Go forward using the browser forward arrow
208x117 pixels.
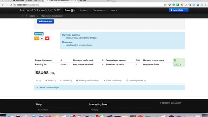[x=6, y=5]
